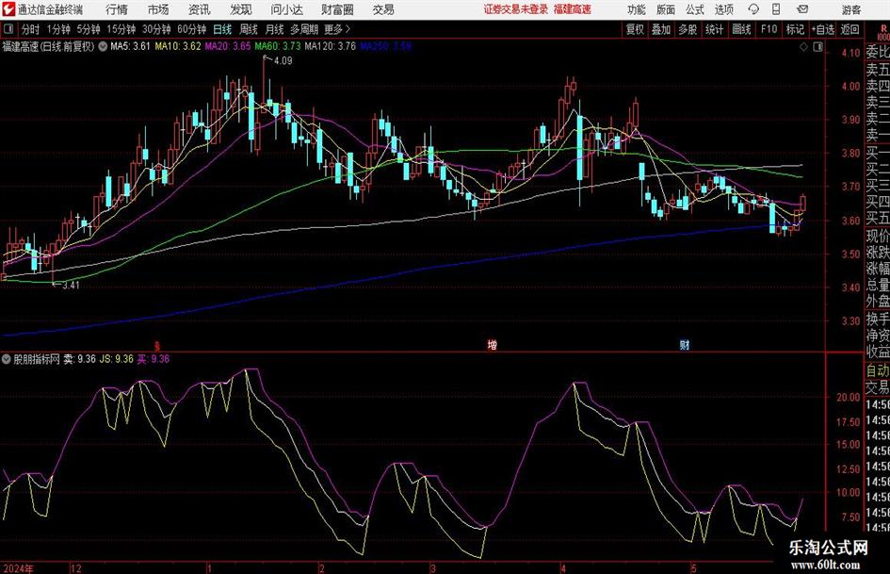The image size is (890, 574).
Task: Click the 多股 multi-stock button
Action: [x=688, y=29]
